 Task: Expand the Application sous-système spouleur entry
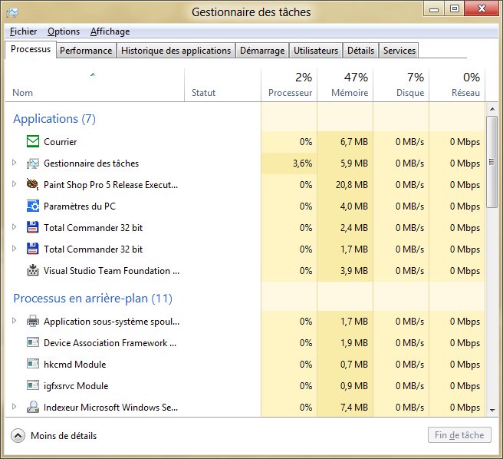pos(15,322)
